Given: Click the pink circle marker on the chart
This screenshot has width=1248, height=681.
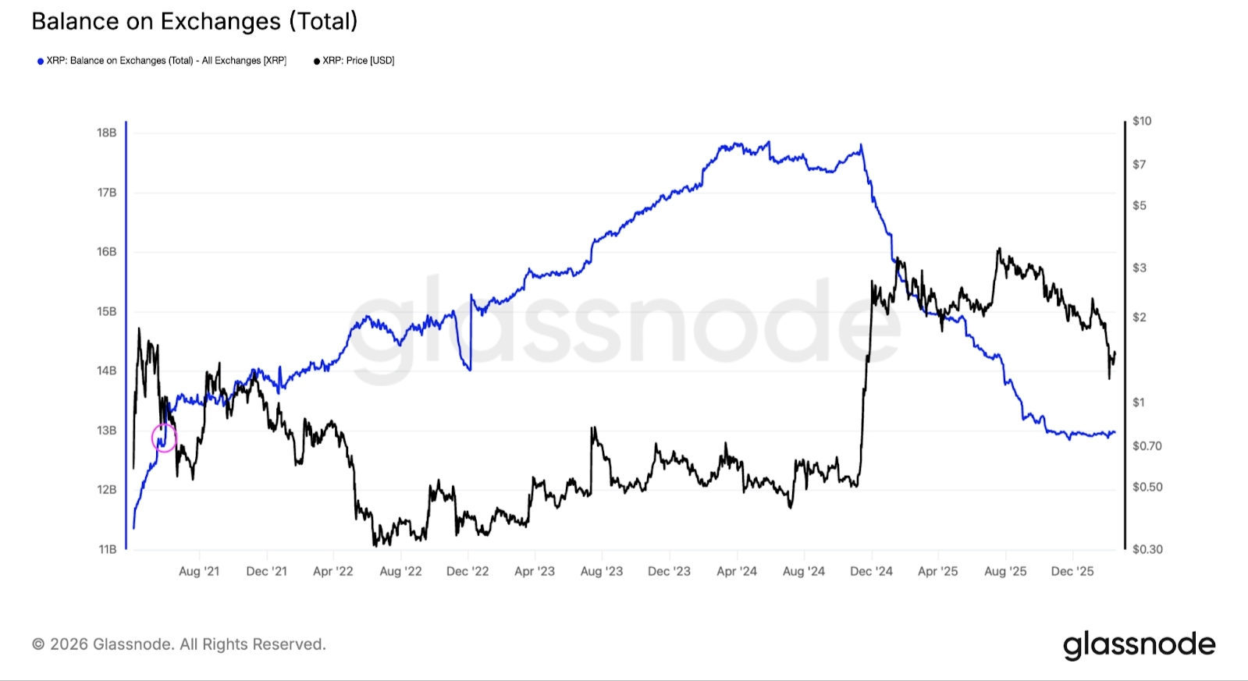Looking at the screenshot, I should coord(164,438).
